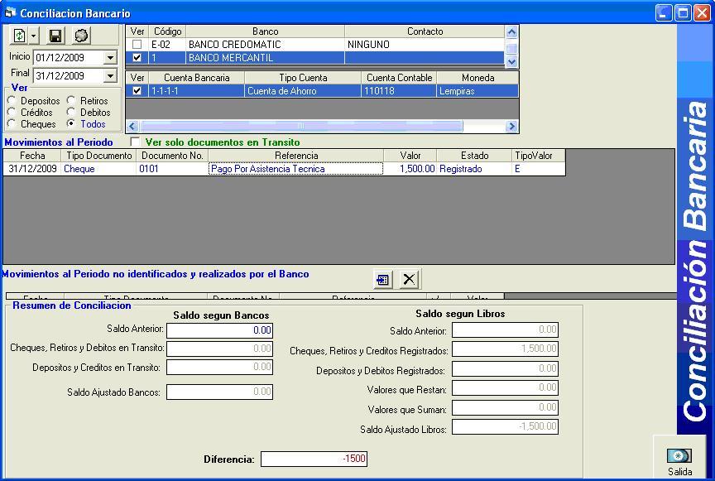The width and height of the screenshot is (715, 481).
Task: Click the bank list scroll down arrow
Action: coord(511,61)
